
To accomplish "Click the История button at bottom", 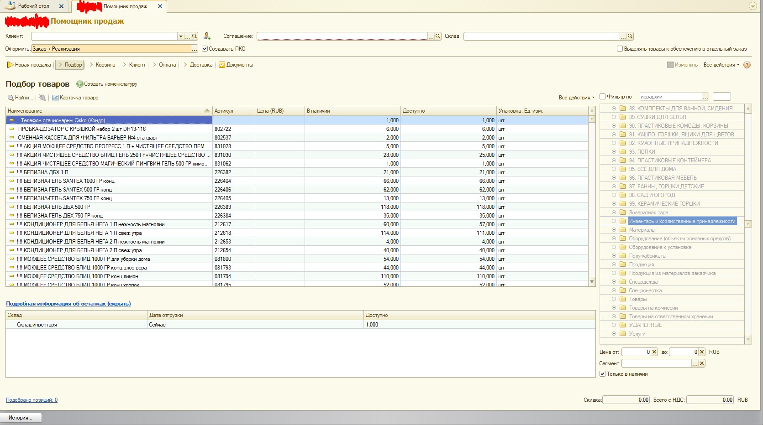I will [x=21, y=418].
